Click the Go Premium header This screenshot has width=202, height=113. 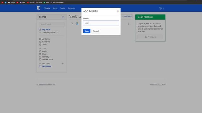coord(150,17)
